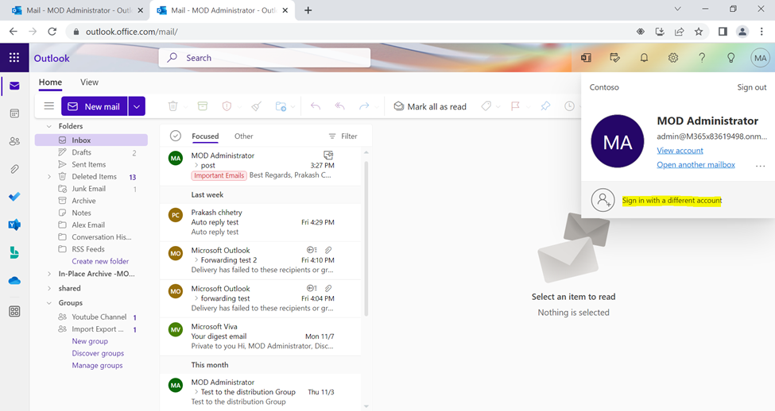Open notifications bell icon
The width and height of the screenshot is (775, 411).
[x=644, y=58]
